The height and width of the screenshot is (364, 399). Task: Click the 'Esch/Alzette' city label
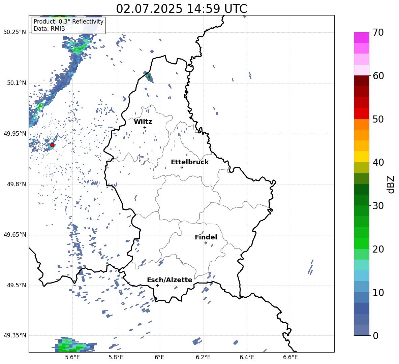tap(170, 280)
